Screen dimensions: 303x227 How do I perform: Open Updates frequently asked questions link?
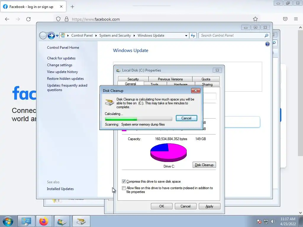tap(67, 87)
